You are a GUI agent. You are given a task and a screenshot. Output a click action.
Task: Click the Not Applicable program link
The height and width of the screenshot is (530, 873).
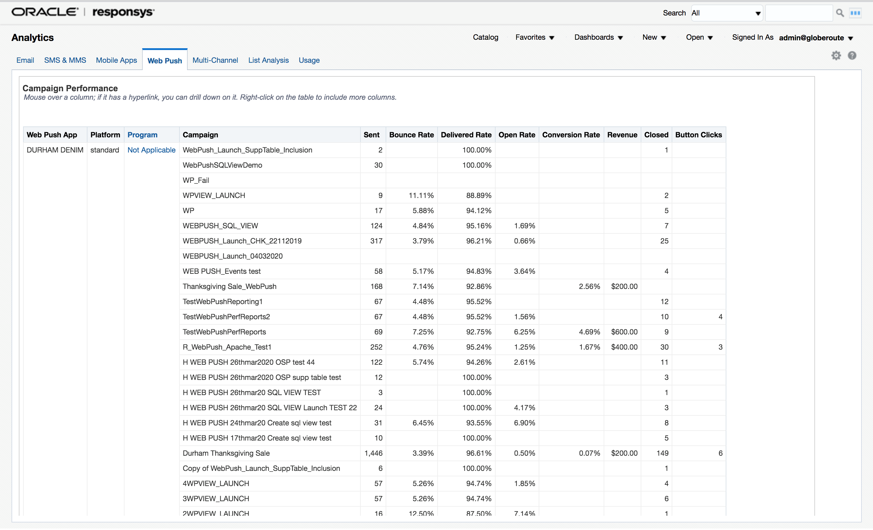(152, 150)
